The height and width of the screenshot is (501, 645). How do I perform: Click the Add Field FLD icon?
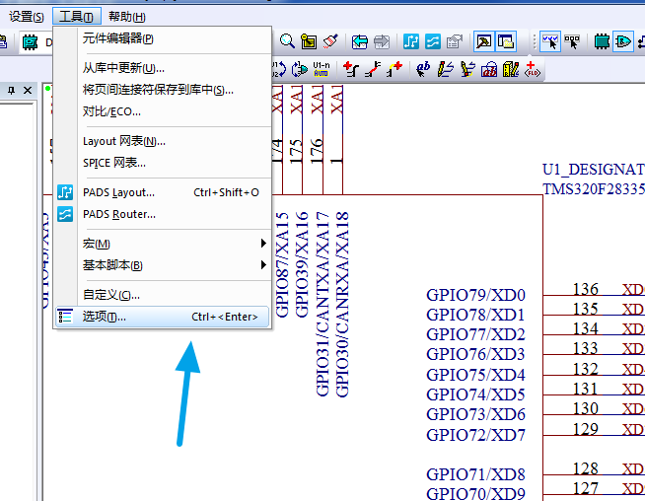[533, 69]
